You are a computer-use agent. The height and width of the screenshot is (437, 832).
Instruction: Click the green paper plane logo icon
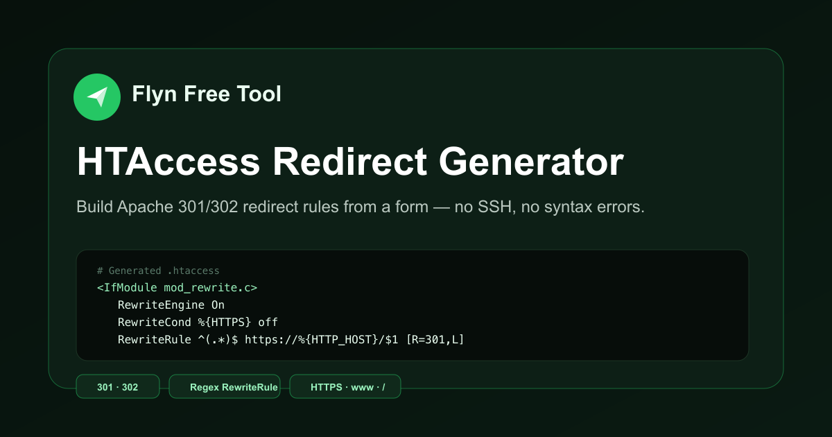coord(97,97)
